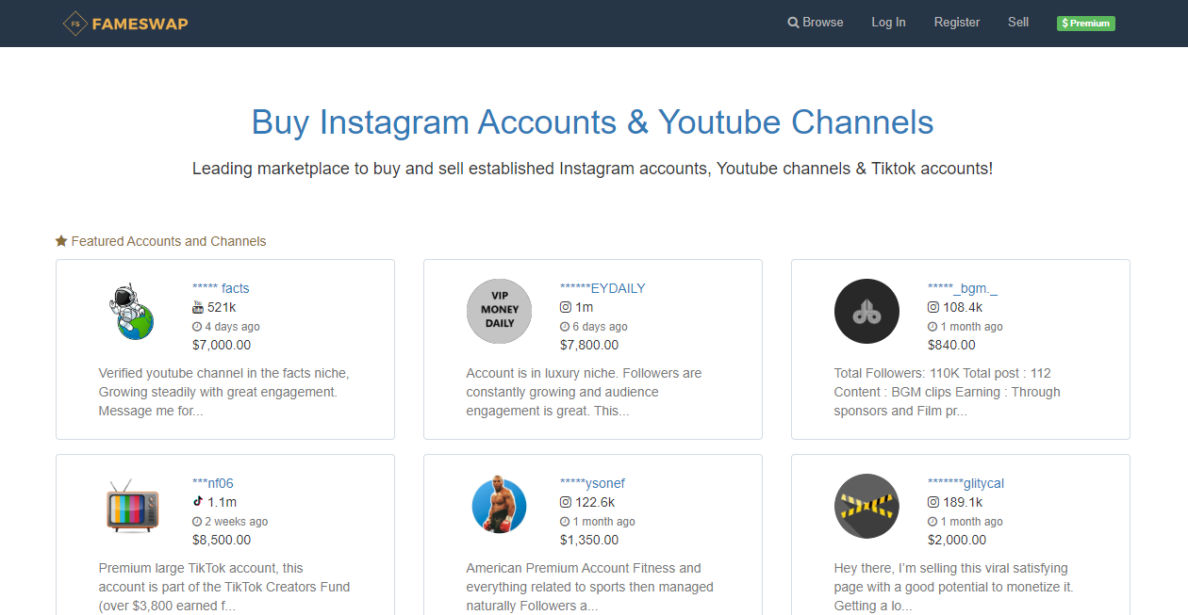Click the magnifier icon beside Browse
This screenshot has width=1188, height=615.
pos(793,23)
